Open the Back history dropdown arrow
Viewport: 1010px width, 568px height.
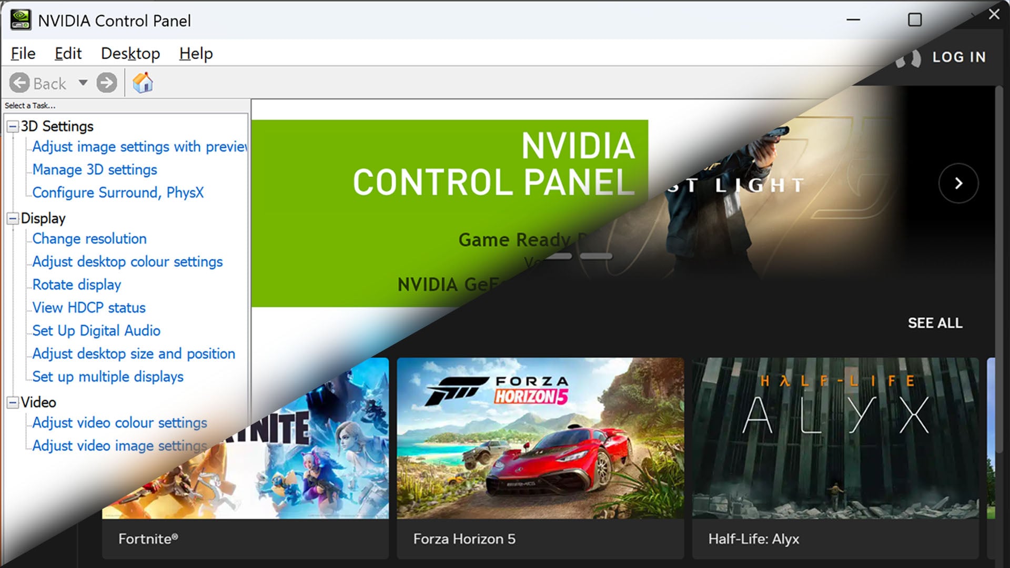point(83,83)
